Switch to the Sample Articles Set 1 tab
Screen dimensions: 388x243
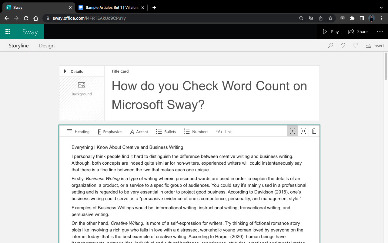click(x=109, y=7)
